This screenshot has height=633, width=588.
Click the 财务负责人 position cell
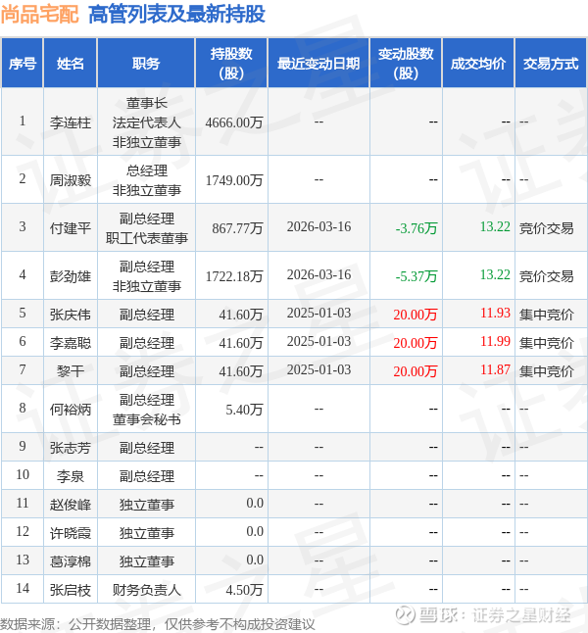[146, 590]
